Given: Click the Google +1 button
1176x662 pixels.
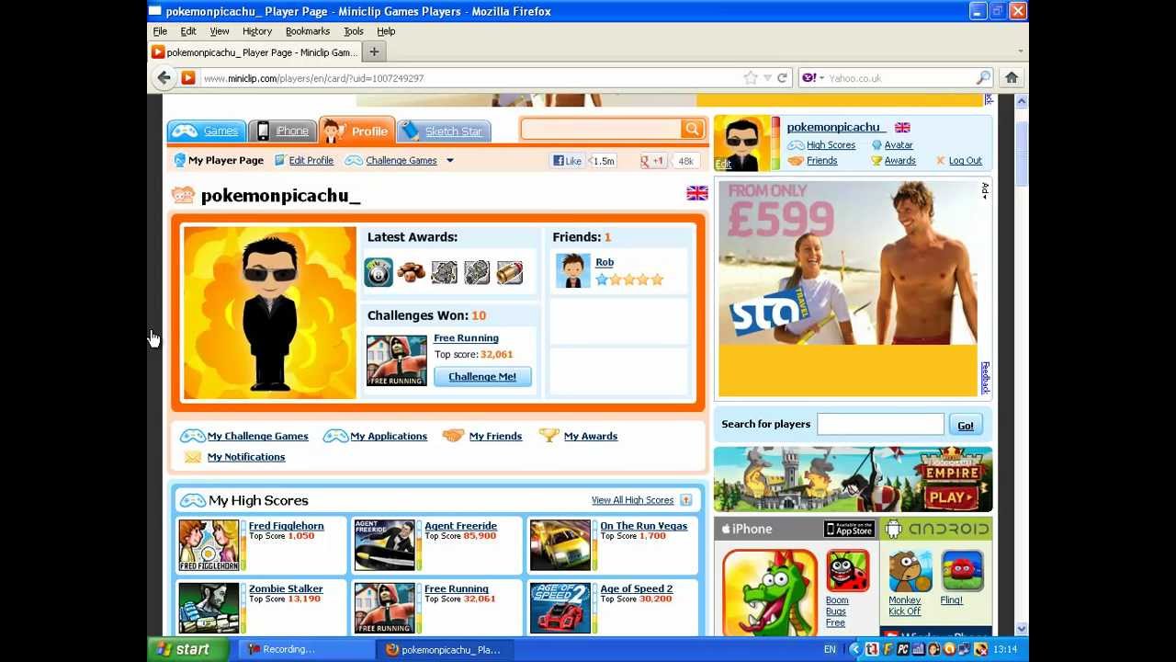Looking at the screenshot, I should click(x=653, y=161).
